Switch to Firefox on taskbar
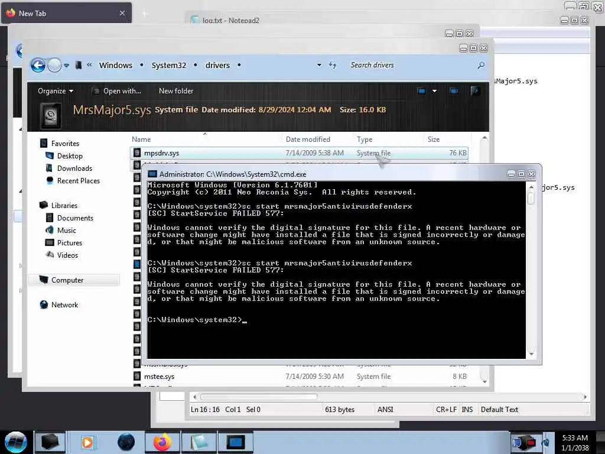 [x=162, y=442]
